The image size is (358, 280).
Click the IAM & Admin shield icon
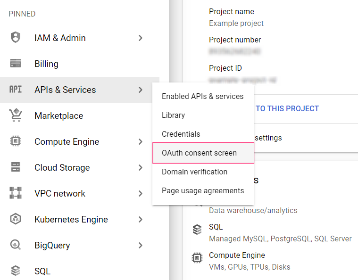pyautogui.click(x=16, y=37)
